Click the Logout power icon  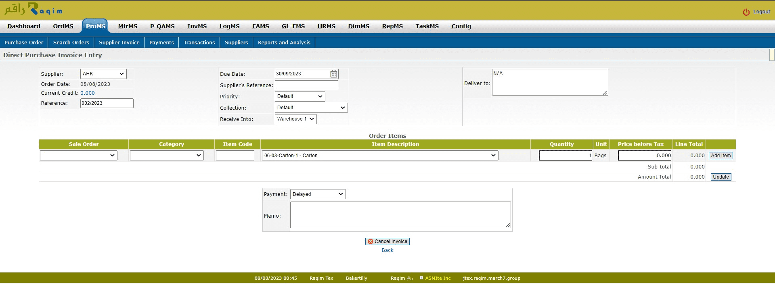[x=746, y=12]
